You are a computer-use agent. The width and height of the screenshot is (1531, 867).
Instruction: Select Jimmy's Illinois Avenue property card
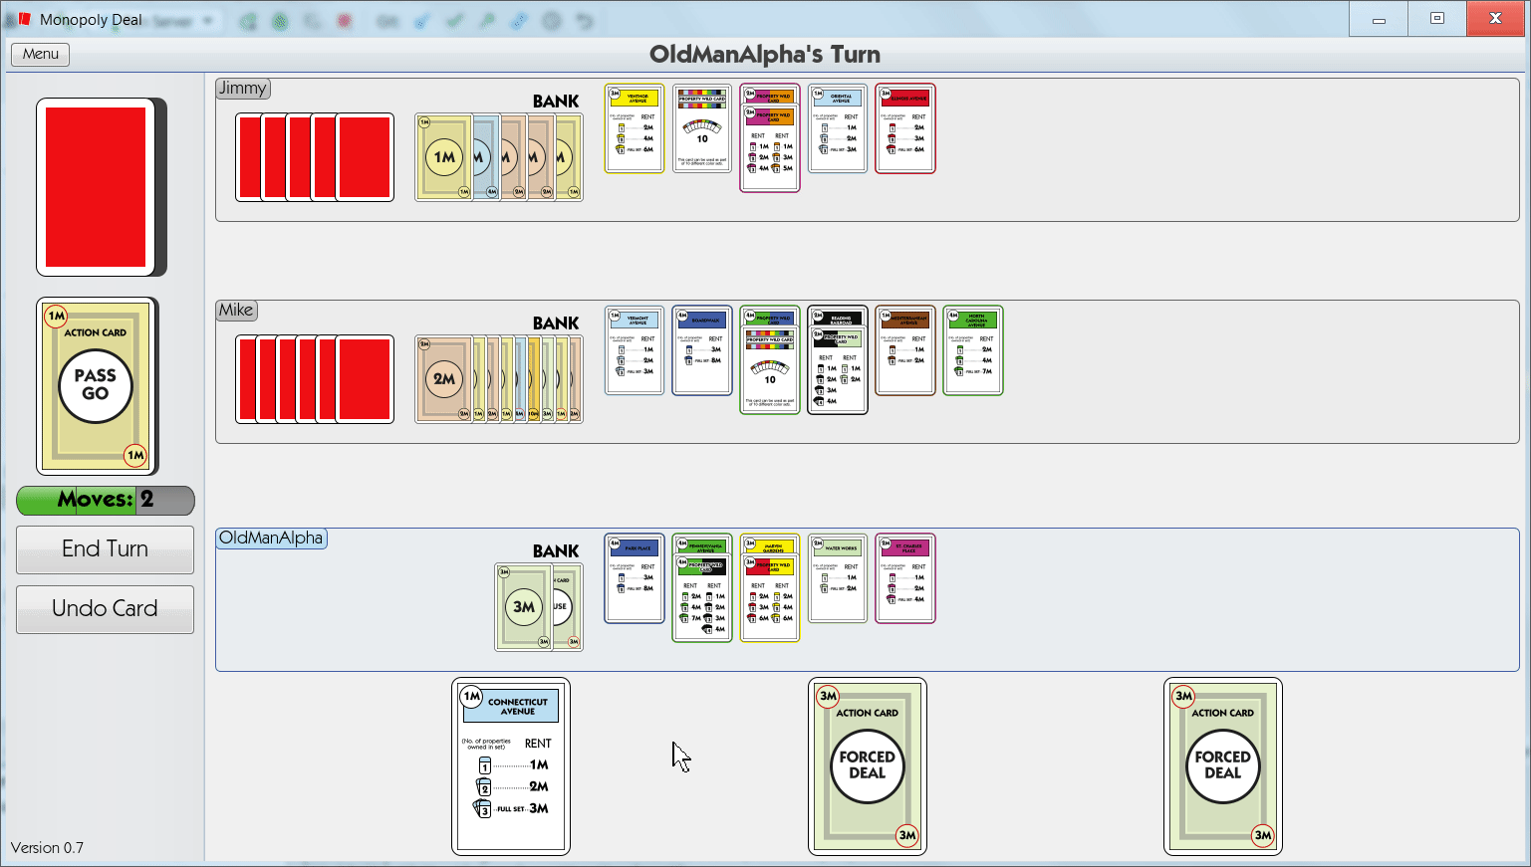pyautogui.click(x=905, y=128)
